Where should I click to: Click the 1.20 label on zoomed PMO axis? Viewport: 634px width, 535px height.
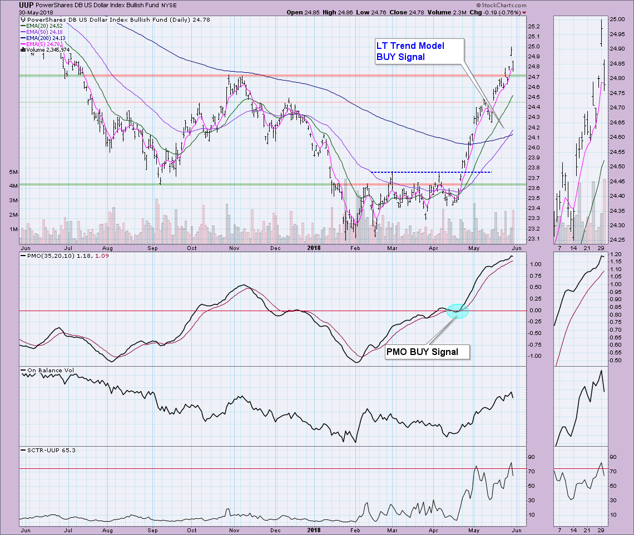pyautogui.click(x=616, y=254)
